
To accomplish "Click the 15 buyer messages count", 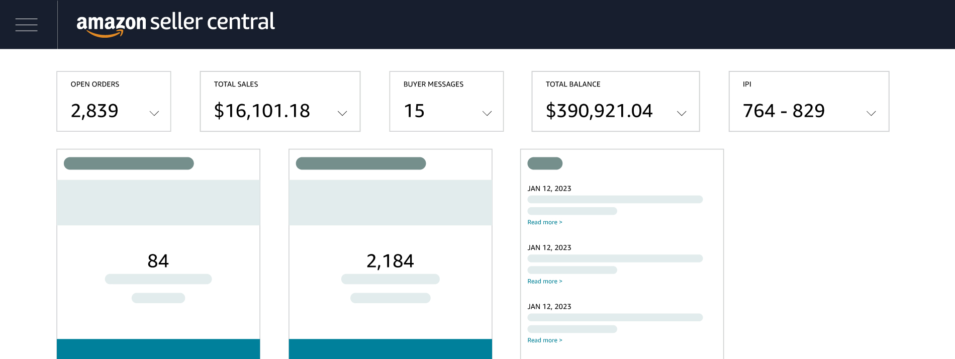I will coord(414,111).
